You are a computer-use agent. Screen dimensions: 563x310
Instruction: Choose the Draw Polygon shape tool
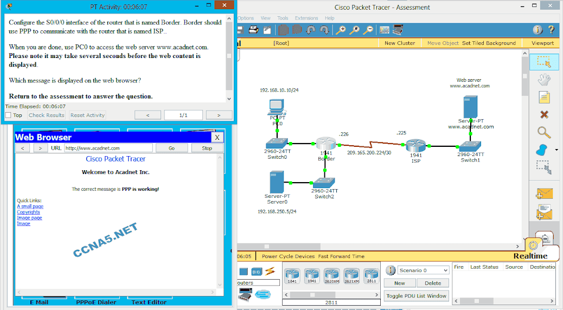(x=541, y=150)
